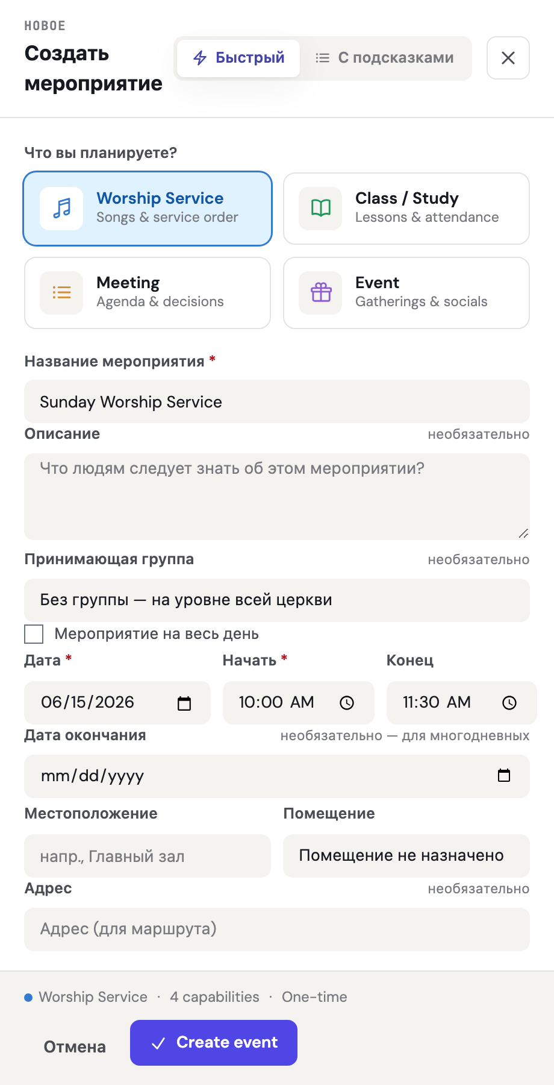Click the Отмена button
The height and width of the screenshot is (1085, 554).
[75, 1047]
